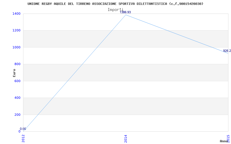Click the 926.2 value label for 2015
The width and height of the screenshot is (231, 144).
click(227, 51)
